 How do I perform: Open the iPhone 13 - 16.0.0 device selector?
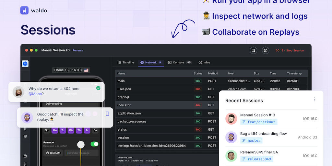71,70
